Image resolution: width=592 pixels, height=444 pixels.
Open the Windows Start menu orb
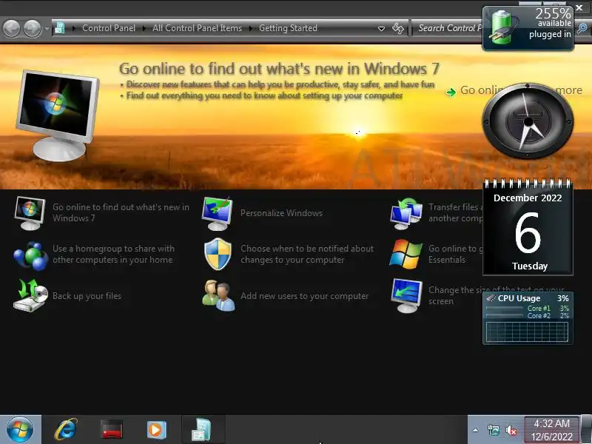20,430
